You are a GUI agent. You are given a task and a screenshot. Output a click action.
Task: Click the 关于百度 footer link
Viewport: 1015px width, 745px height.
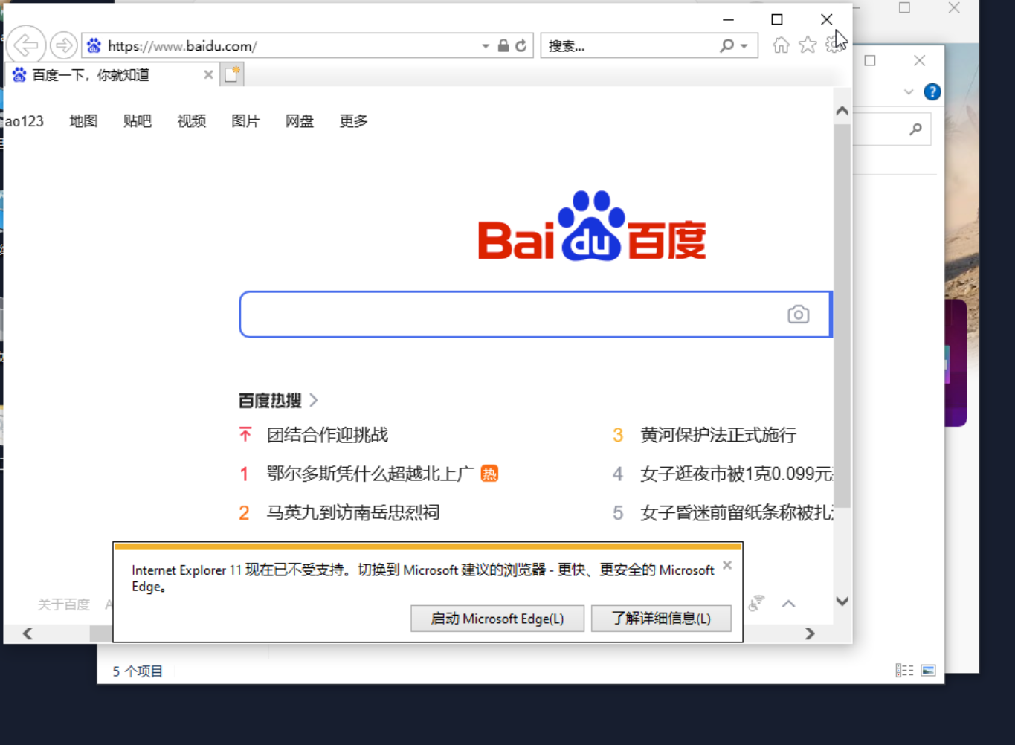click(64, 604)
